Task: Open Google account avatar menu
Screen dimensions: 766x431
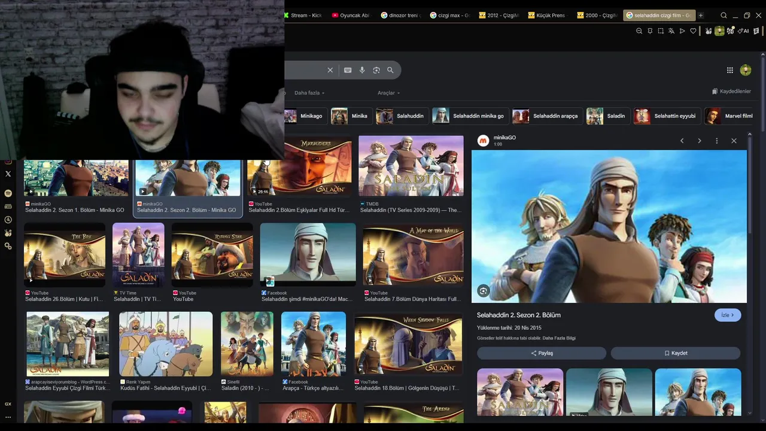Action: 746,70
